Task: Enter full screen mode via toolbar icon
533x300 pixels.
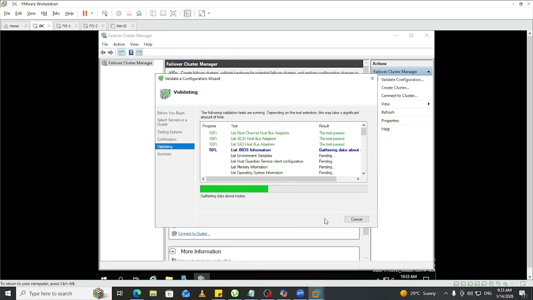Action: 174,13
